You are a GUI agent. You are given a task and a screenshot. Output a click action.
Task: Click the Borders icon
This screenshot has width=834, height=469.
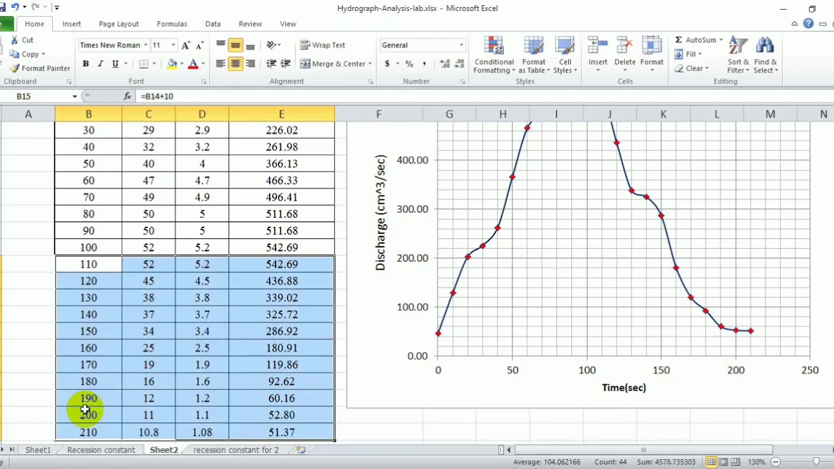(x=144, y=64)
